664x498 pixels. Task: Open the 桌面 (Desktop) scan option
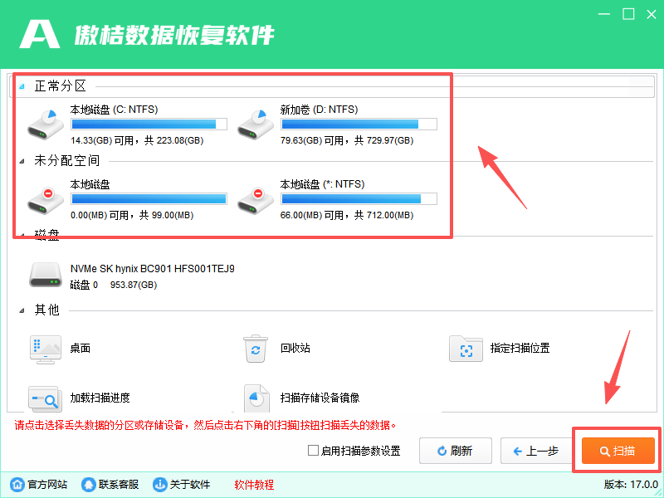[46, 349]
